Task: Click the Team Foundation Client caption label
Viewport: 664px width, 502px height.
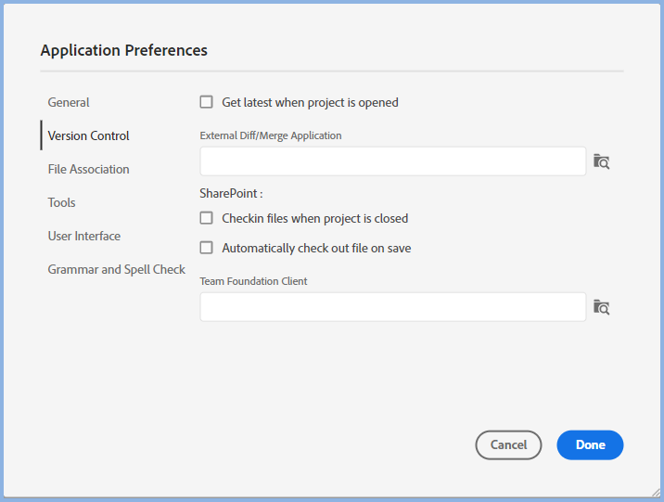Action: 254,281
